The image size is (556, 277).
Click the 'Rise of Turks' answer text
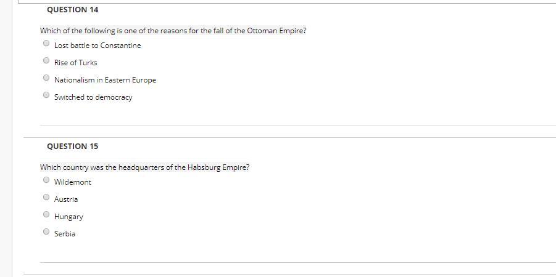(75, 63)
